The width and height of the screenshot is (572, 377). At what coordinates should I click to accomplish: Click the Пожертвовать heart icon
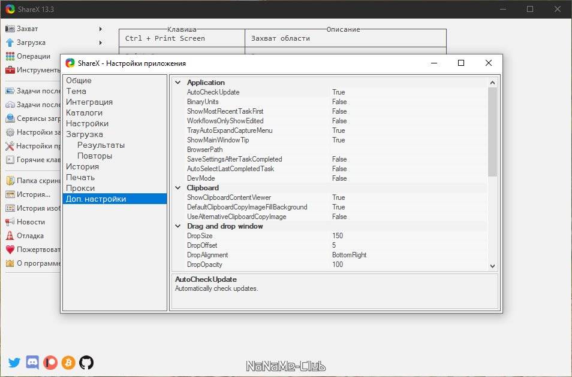[10, 250]
